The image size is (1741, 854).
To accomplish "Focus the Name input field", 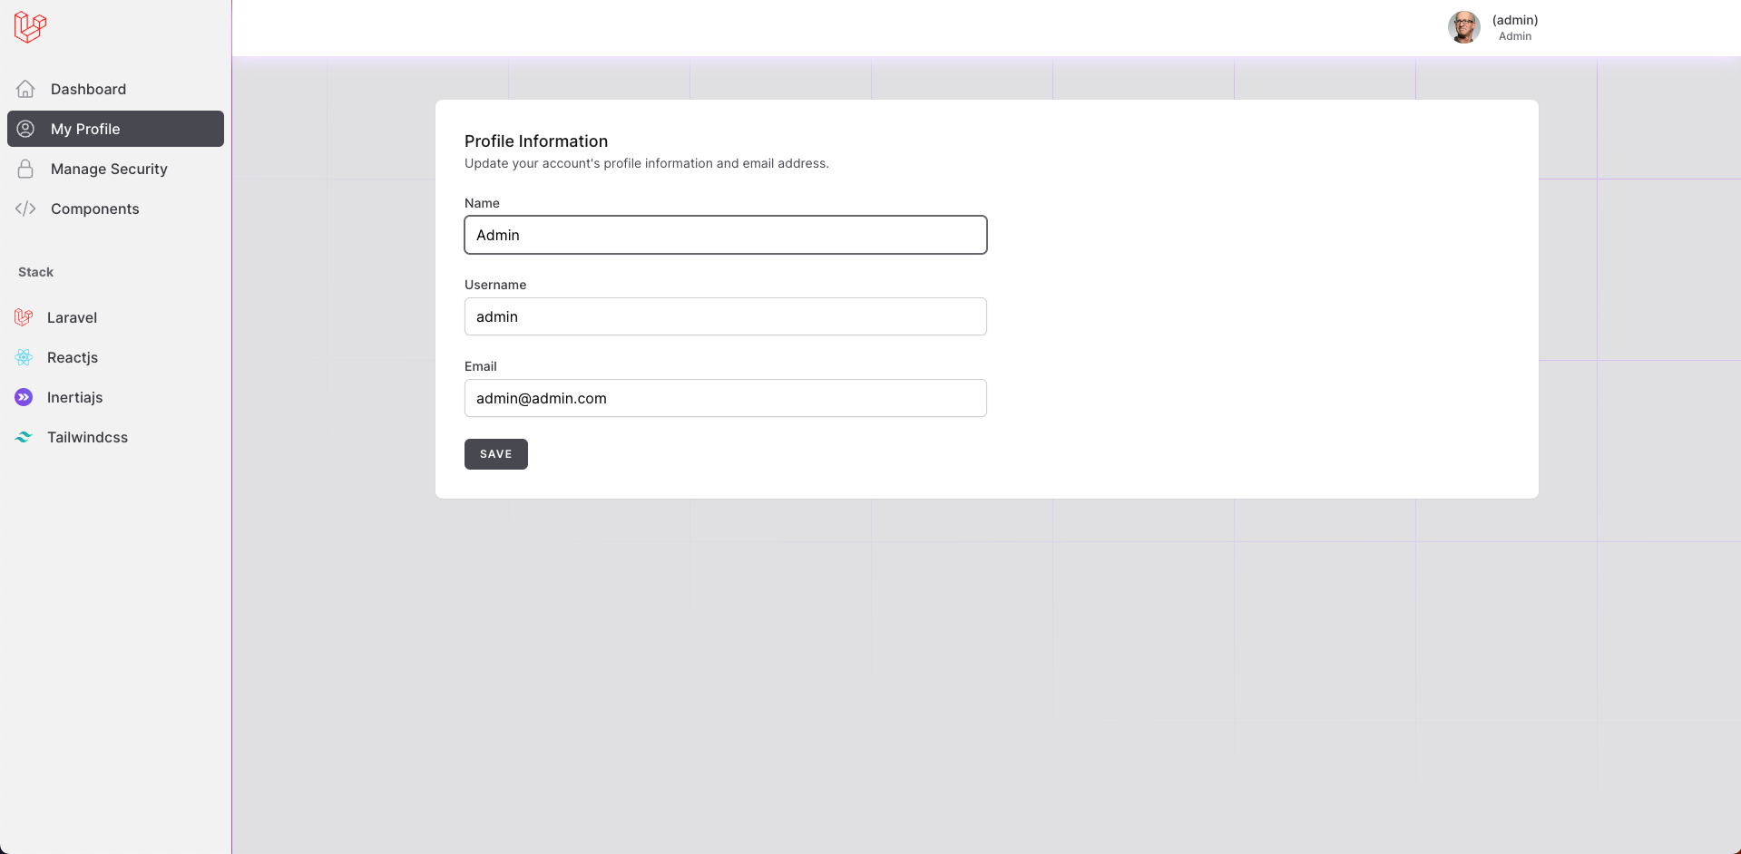I will (725, 235).
